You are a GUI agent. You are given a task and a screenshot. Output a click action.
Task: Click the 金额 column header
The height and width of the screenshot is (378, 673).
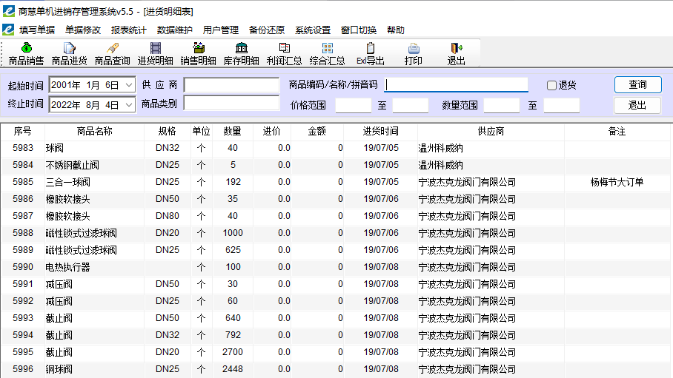pos(317,131)
